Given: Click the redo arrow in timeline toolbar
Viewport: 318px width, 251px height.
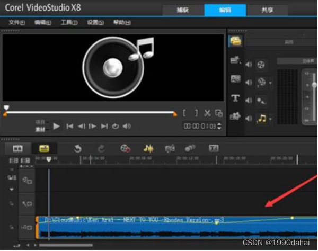Looking at the screenshot, I should pyautogui.click(x=101, y=148).
